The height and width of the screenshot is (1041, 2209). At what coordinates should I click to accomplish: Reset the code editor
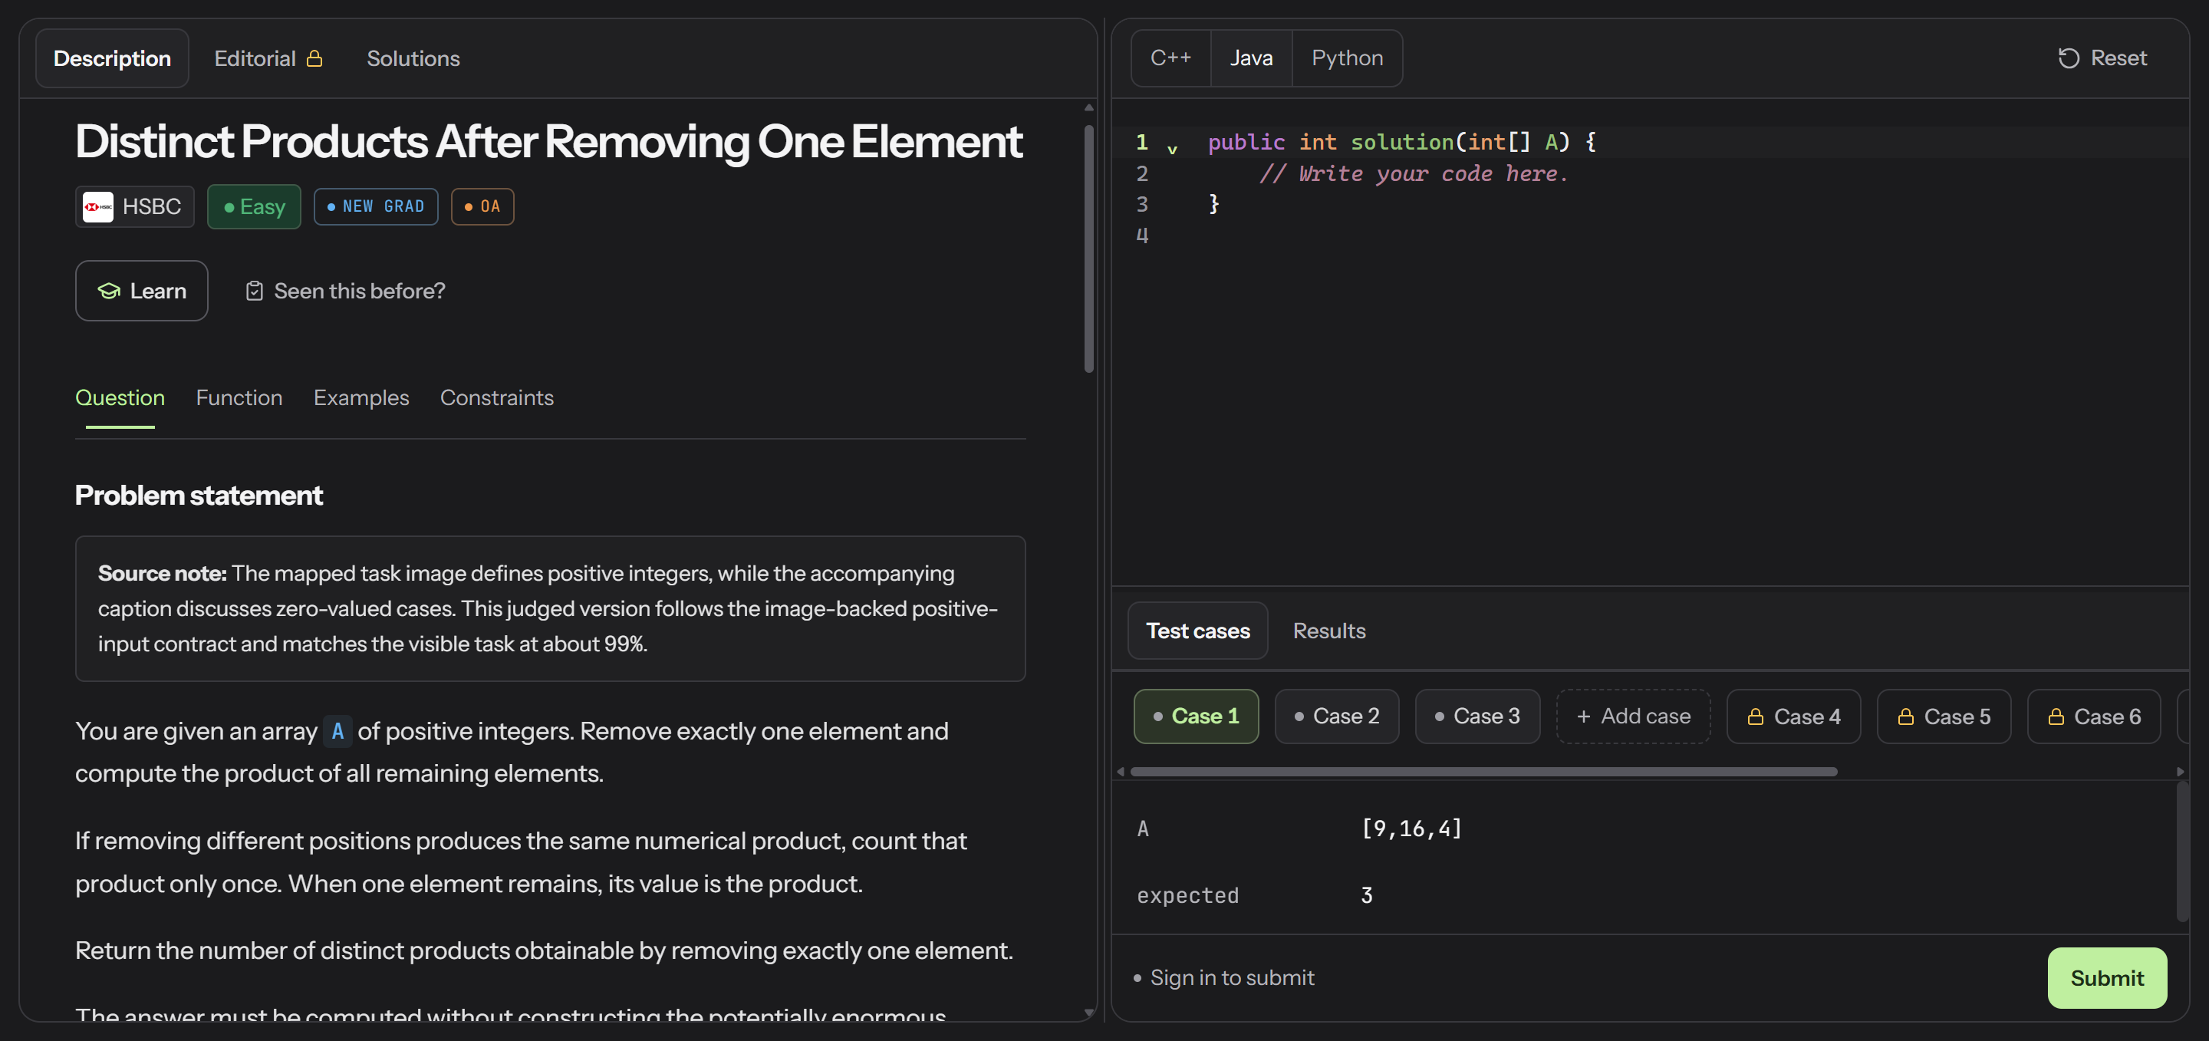[x=2102, y=58]
